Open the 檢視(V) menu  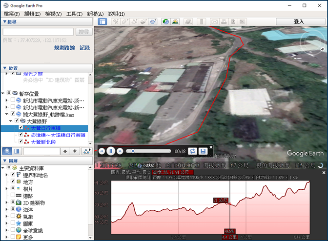click(53, 14)
